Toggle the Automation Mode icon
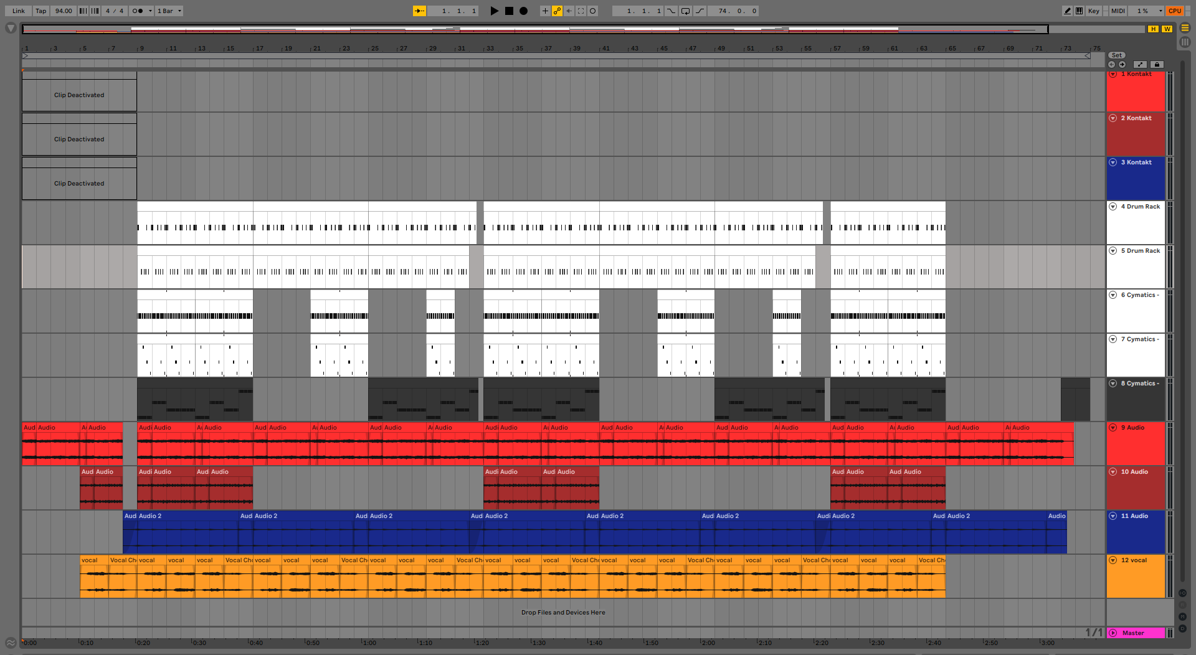 (x=1140, y=65)
